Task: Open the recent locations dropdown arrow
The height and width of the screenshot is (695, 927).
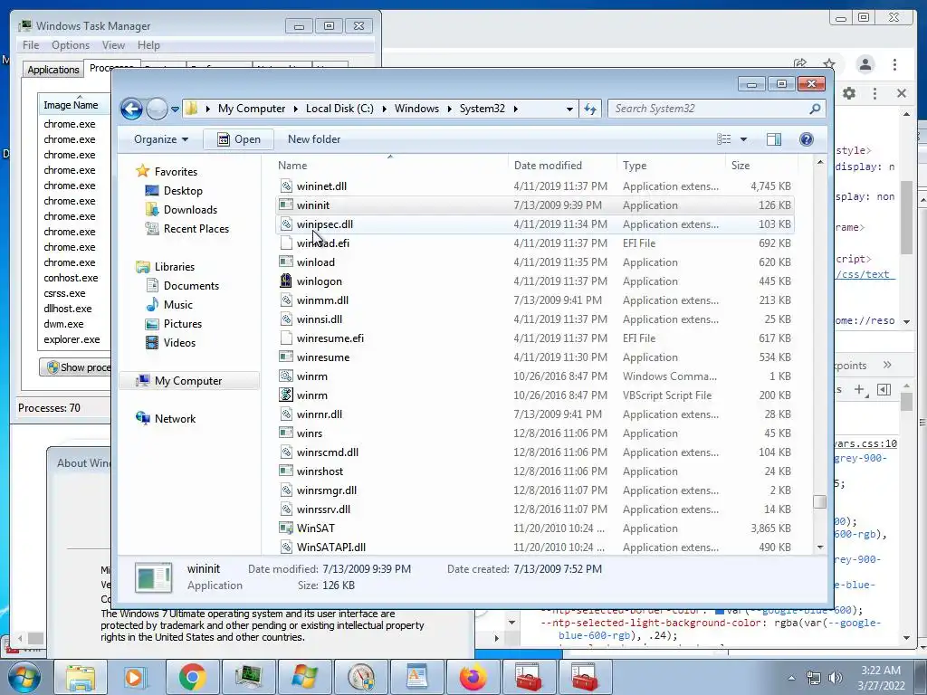Action: click(175, 109)
